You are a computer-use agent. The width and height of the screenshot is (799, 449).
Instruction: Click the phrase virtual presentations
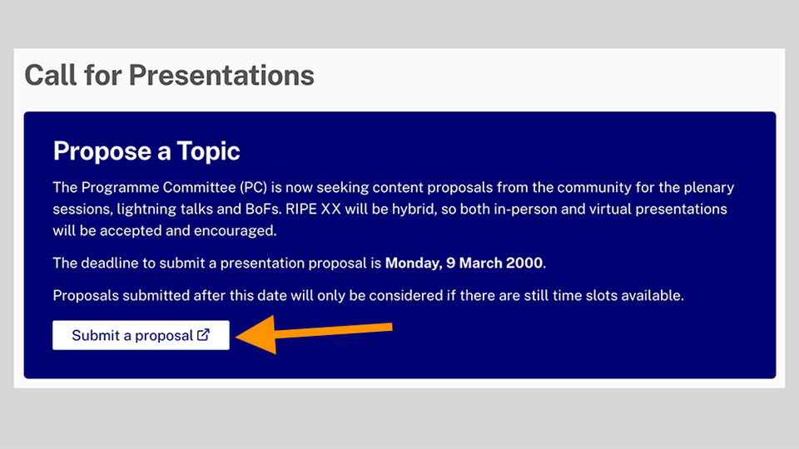point(658,208)
